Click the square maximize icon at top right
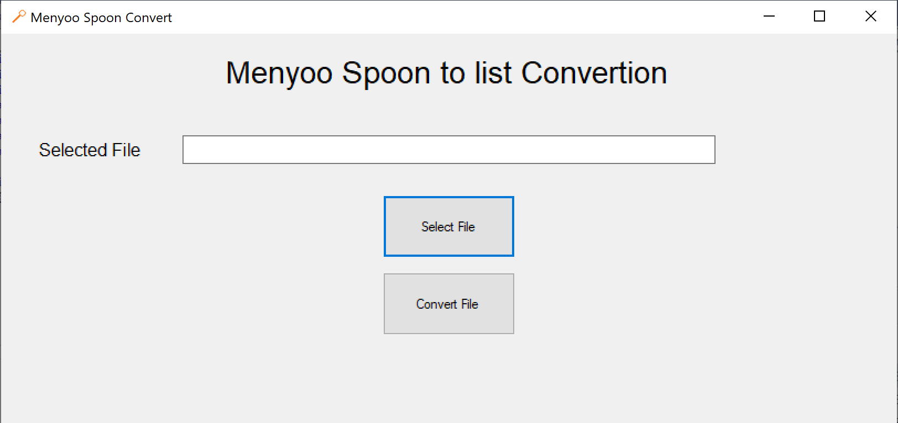Viewport: 898px width, 423px height. click(x=819, y=17)
